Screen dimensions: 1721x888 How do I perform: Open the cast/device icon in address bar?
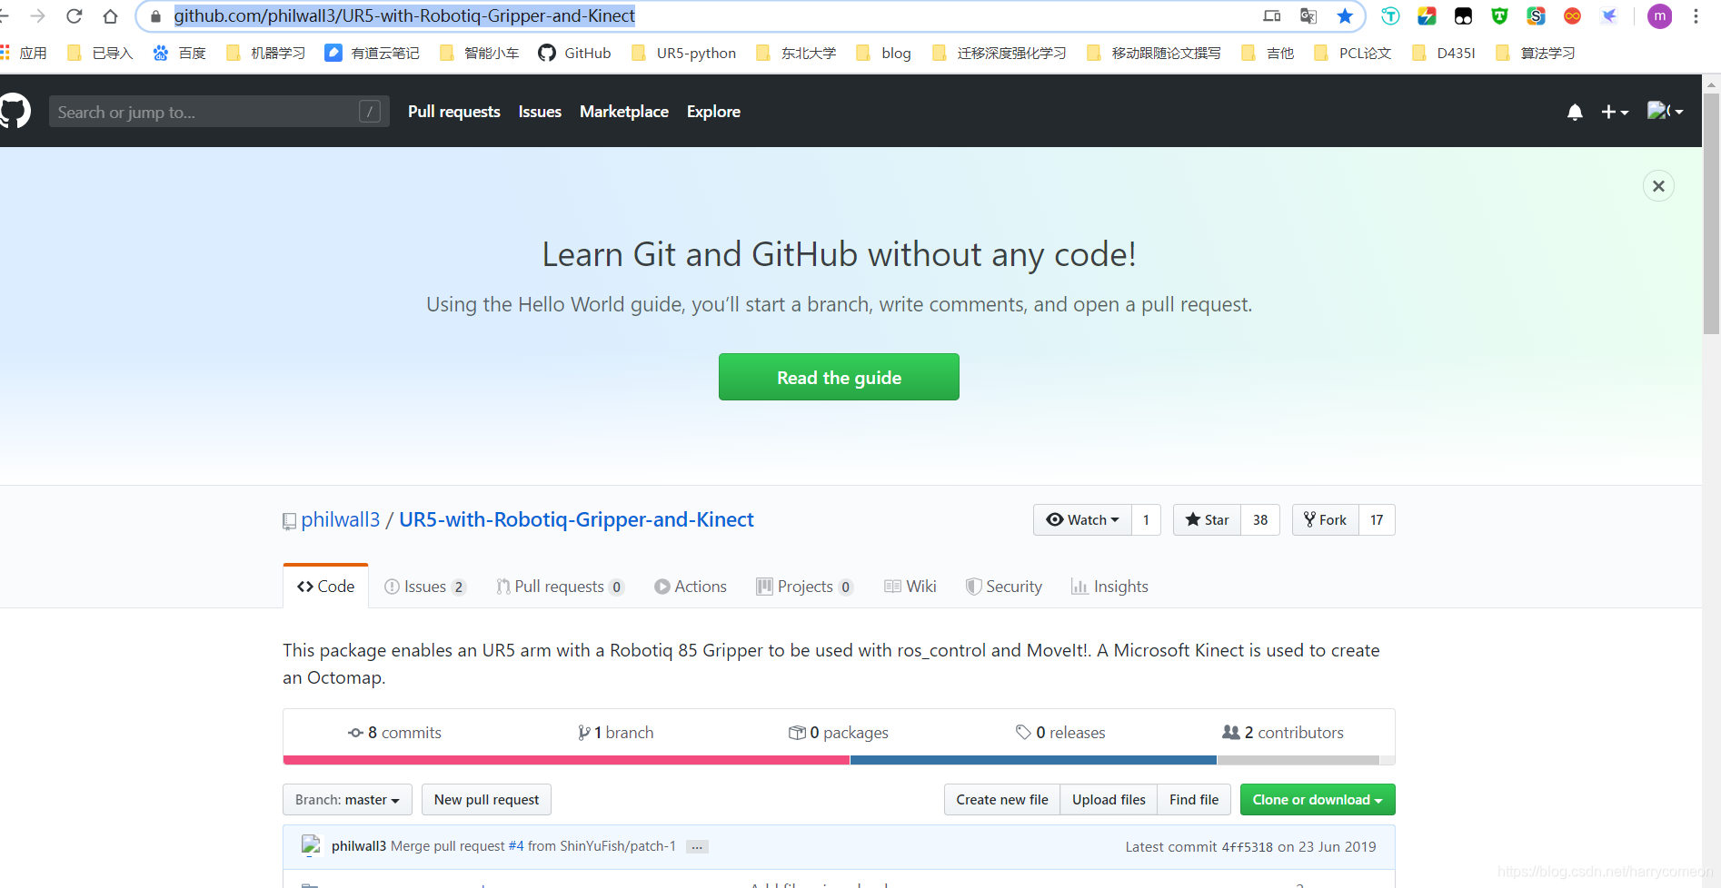[1272, 16]
